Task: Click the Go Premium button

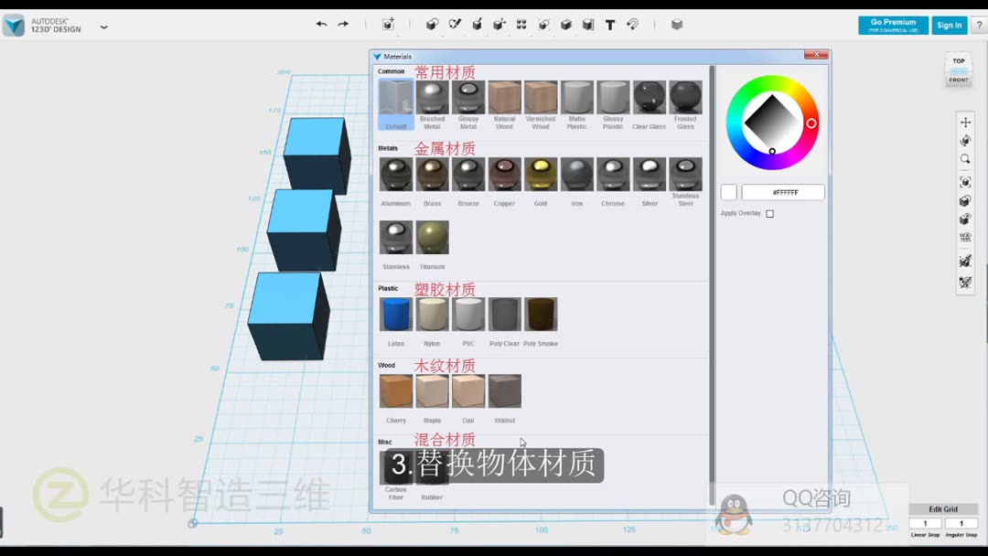Action: (x=892, y=23)
